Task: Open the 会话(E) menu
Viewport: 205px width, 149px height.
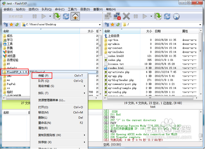Action: tap(8, 9)
